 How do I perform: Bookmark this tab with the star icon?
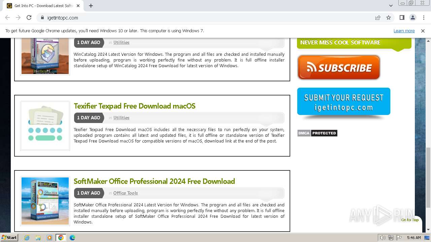point(389,17)
